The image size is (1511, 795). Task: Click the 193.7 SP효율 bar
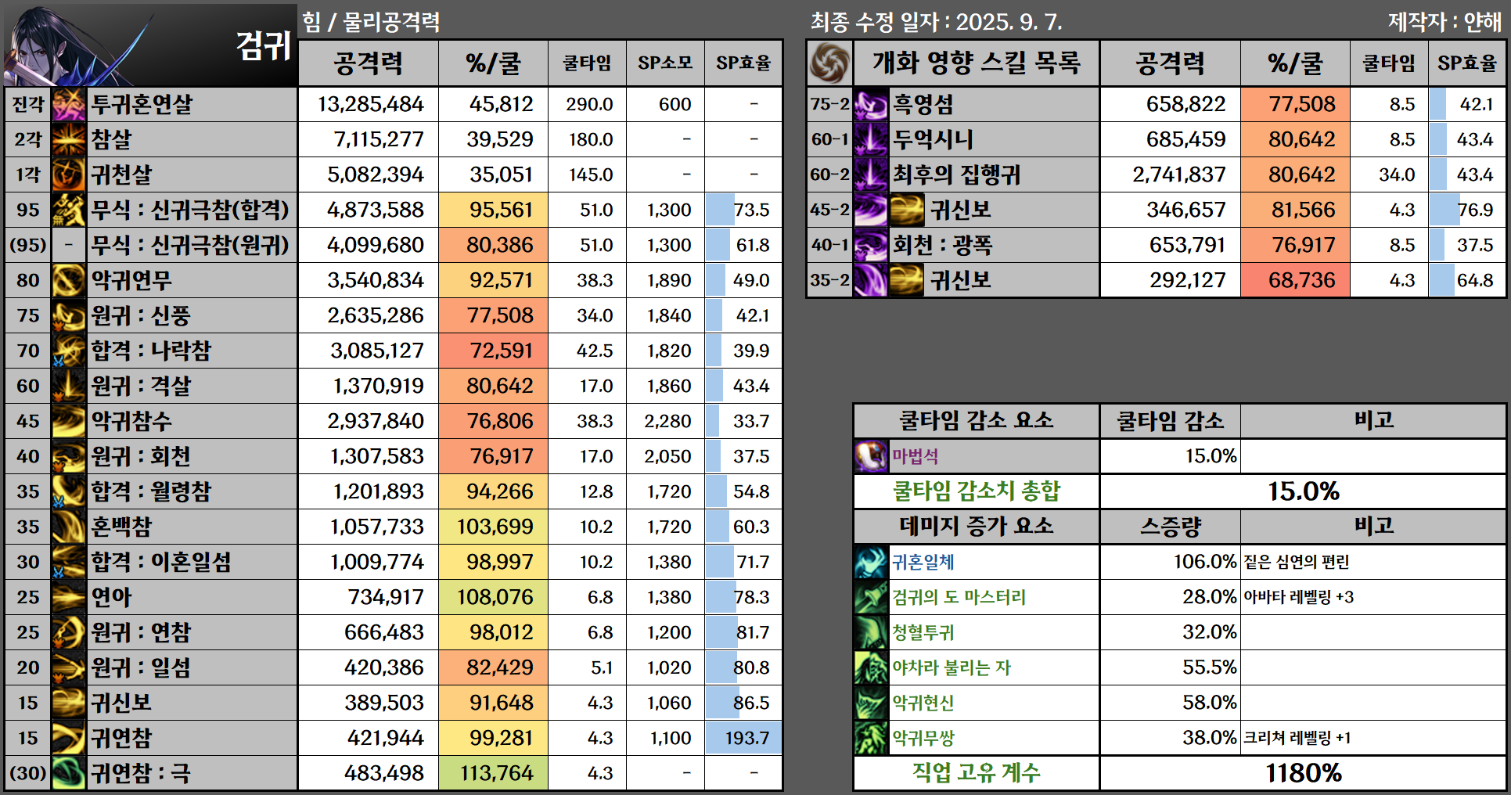(x=743, y=738)
